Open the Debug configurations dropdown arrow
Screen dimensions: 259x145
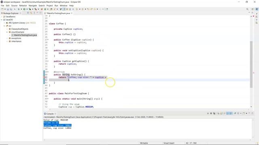coord(21,9)
